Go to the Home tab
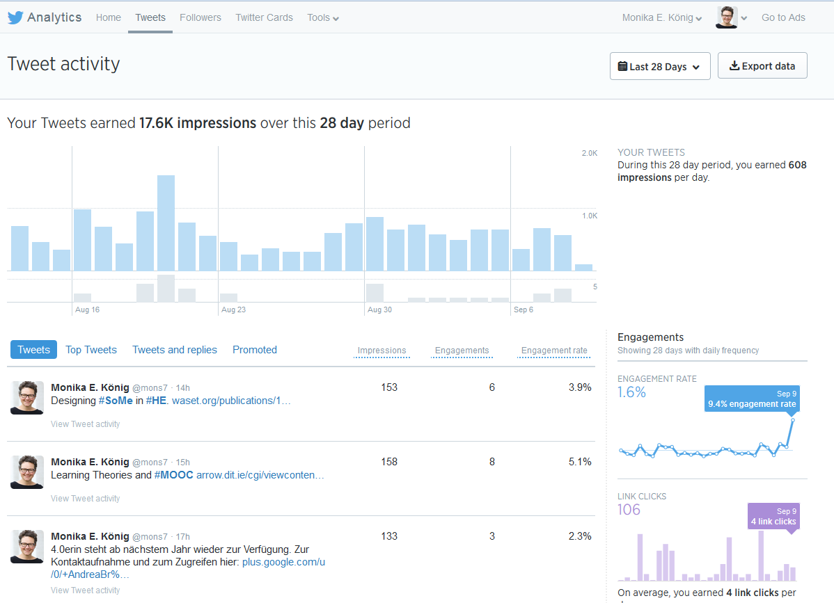Image resolution: width=834 pixels, height=603 pixels. coord(109,18)
